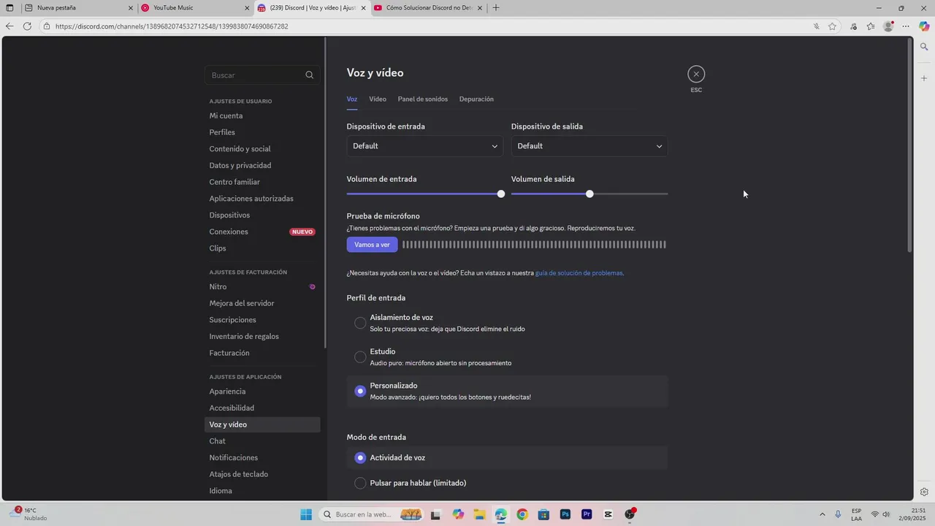
Task: Show hidden system tray icons chevron
Action: click(823, 514)
